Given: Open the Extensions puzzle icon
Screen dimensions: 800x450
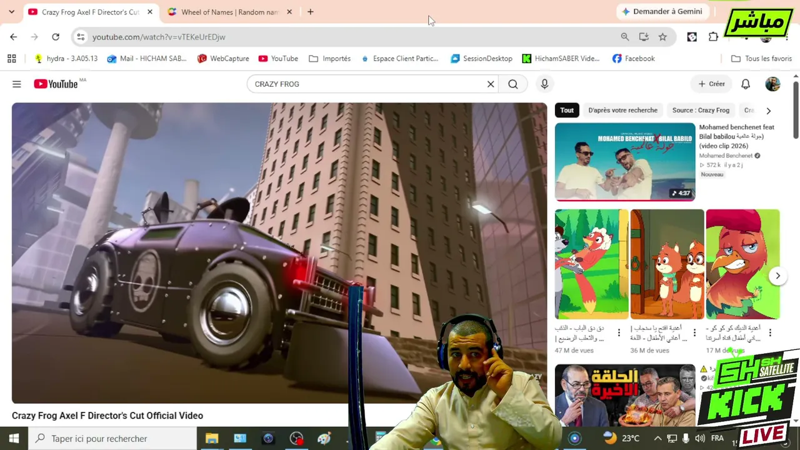Looking at the screenshot, I should click(x=713, y=37).
